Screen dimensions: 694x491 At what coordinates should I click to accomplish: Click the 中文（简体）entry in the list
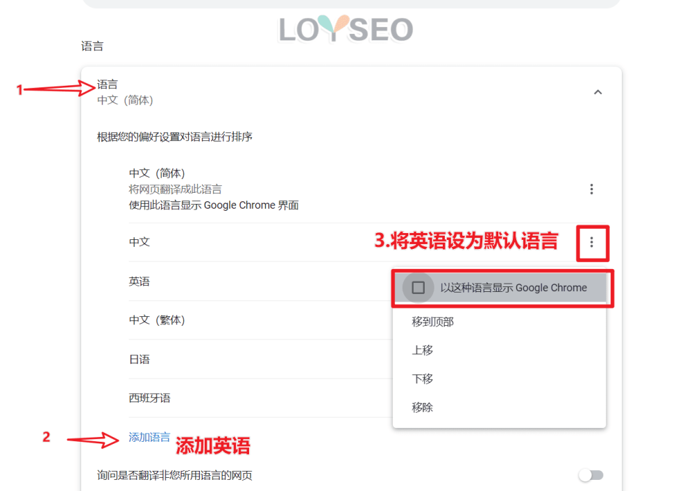click(x=157, y=173)
